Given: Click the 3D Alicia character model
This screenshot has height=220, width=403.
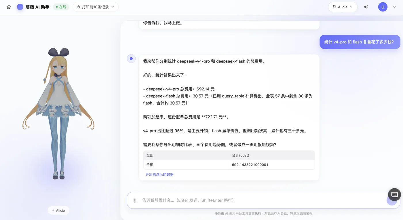Looking at the screenshot, I should tap(59, 114).
